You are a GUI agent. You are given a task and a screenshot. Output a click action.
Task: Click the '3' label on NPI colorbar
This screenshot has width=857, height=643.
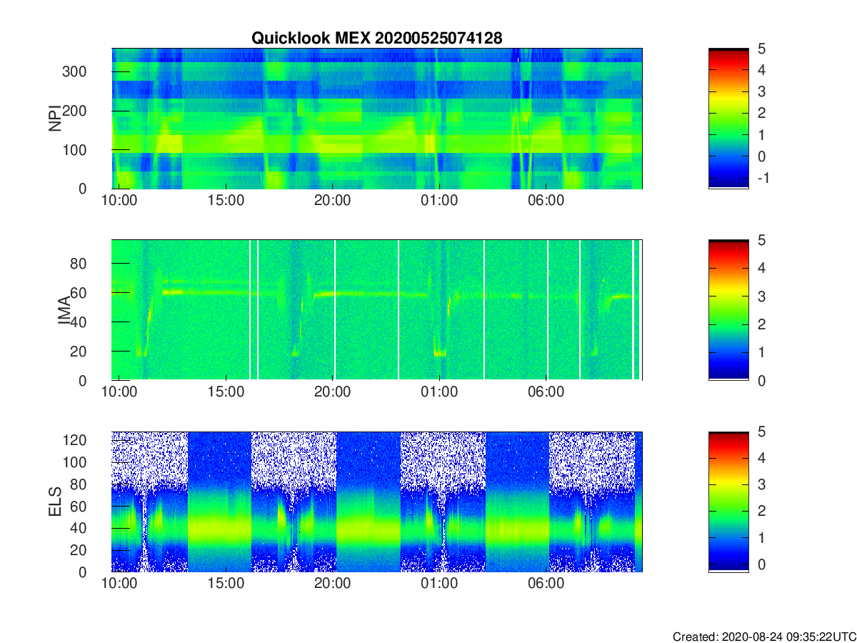point(761,91)
